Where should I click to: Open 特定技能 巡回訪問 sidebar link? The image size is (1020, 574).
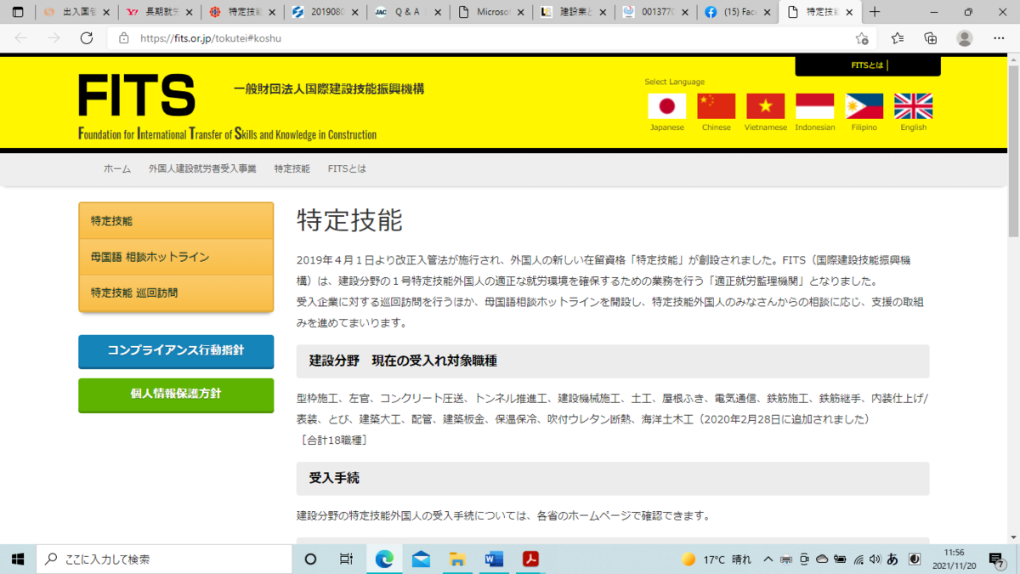[x=176, y=293]
